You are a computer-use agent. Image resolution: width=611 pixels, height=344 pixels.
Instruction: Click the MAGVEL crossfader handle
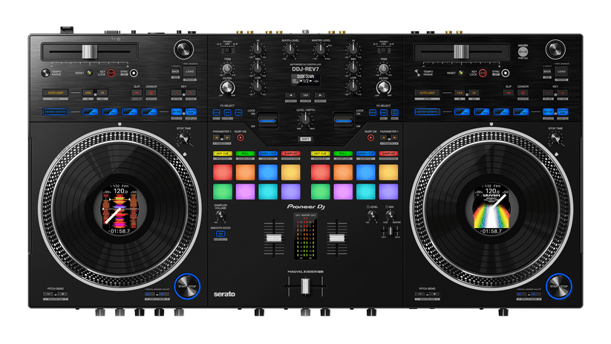point(306,286)
